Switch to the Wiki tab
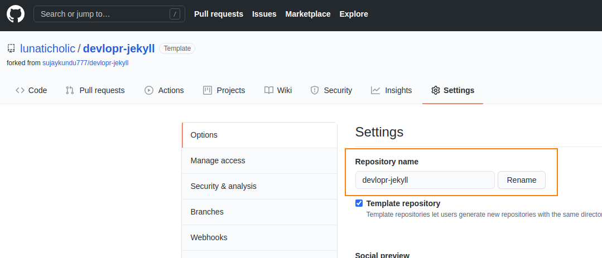The width and height of the screenshot is (602, 258). click(x=278, y=90)
